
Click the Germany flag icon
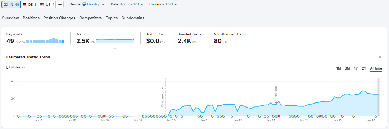[x=24, y=4]
